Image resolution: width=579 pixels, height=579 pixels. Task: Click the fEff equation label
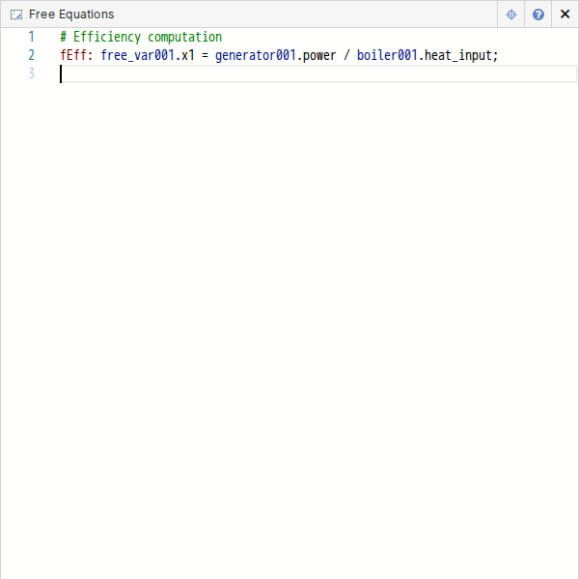click(x=72, y=55)
